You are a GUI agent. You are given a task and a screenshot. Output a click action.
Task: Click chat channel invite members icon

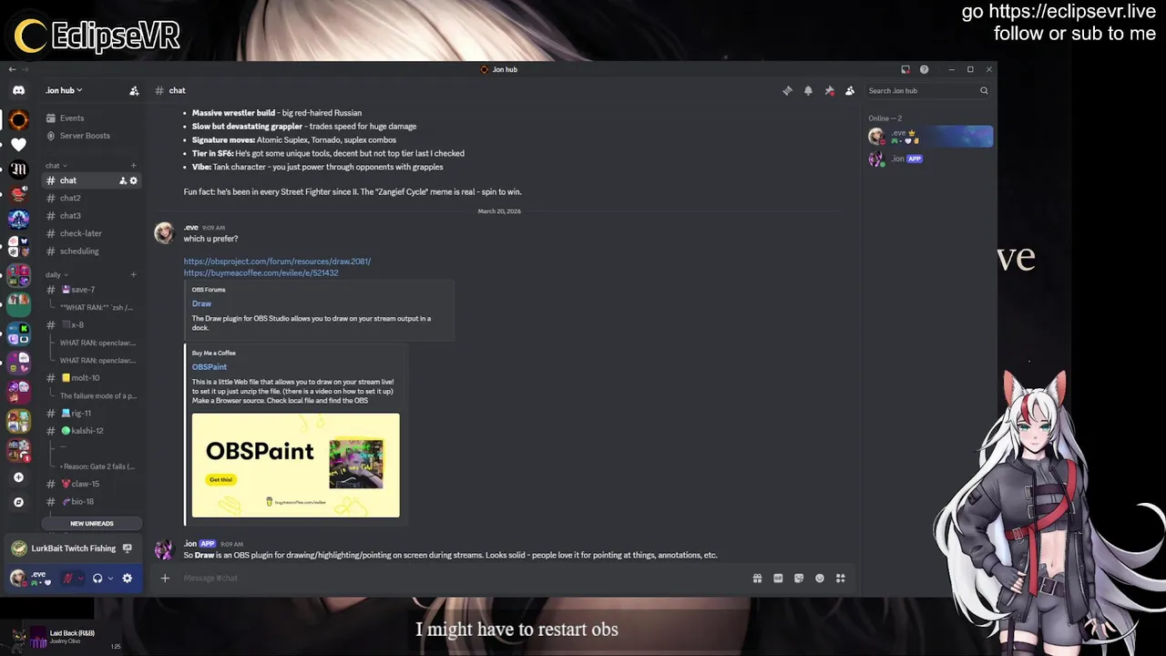123,180
